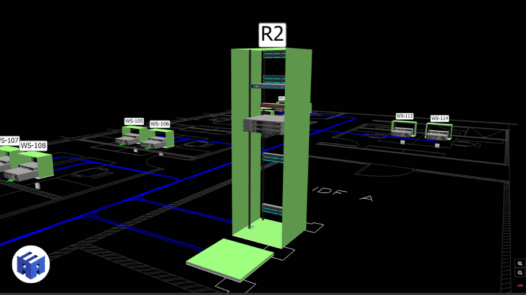
Task: Click the WS-114 workstation model
Action: click(x=438, y=131)
